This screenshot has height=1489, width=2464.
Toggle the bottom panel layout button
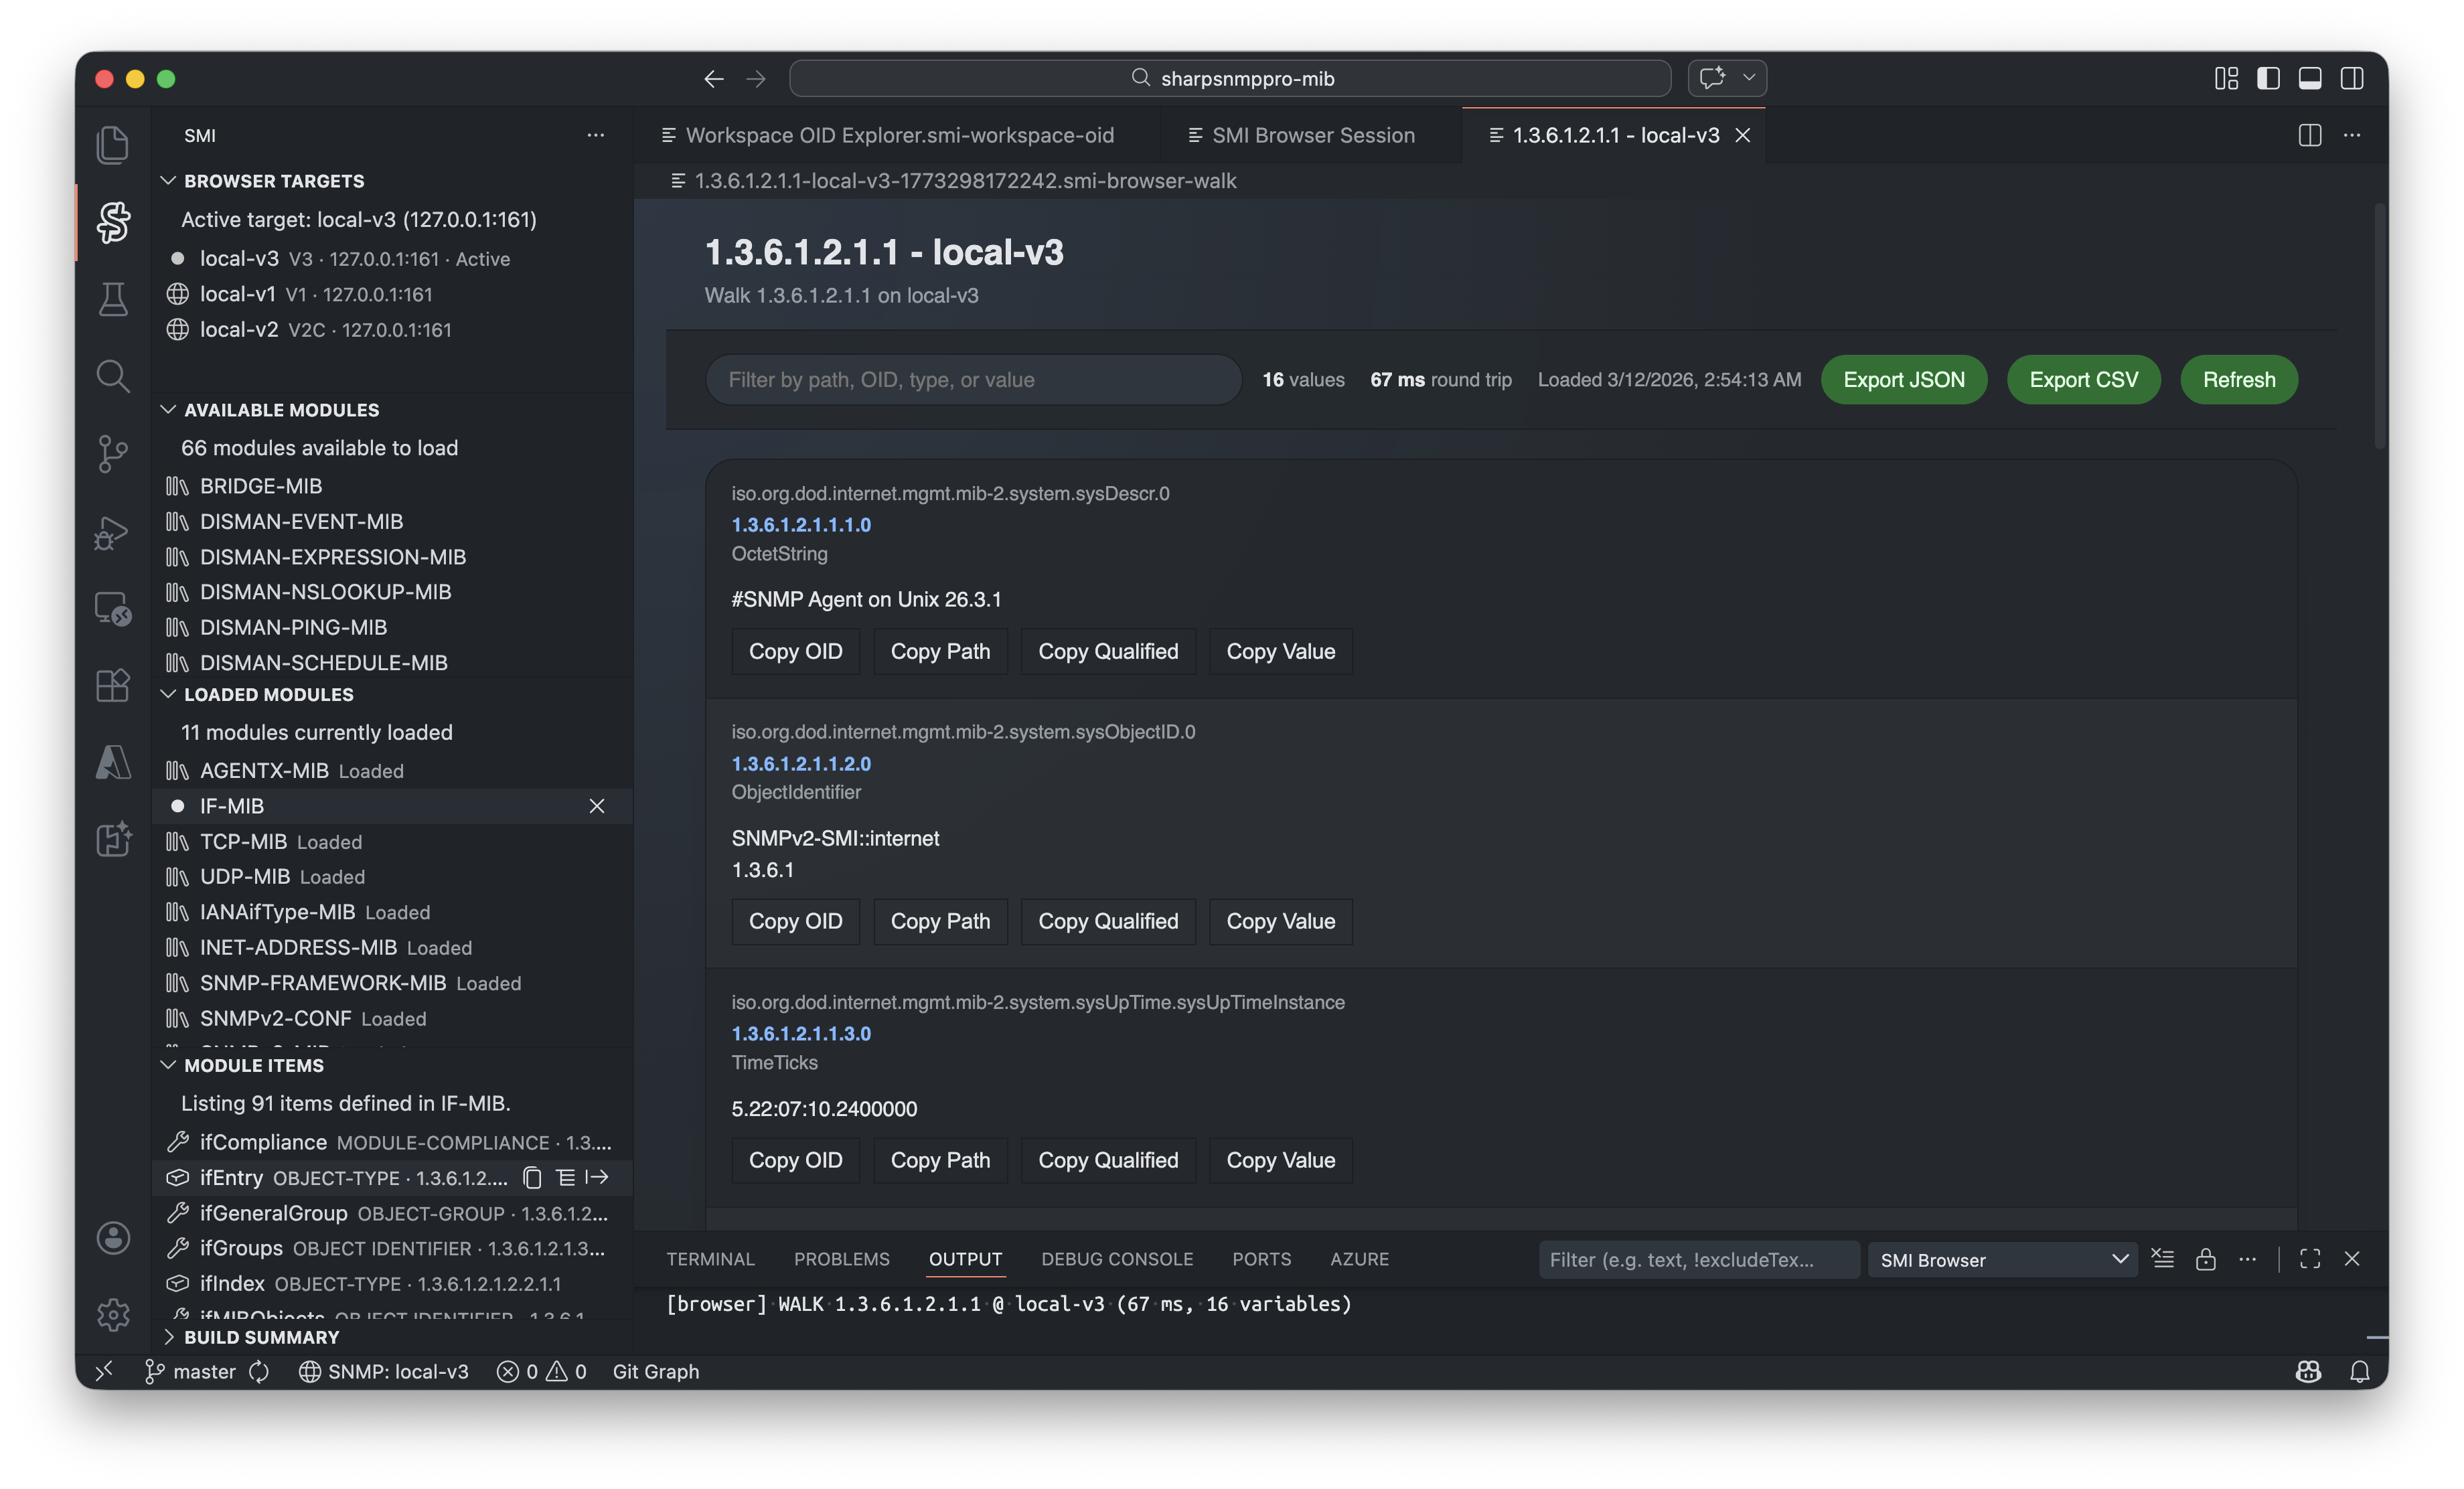click(x=2310, y=78)
